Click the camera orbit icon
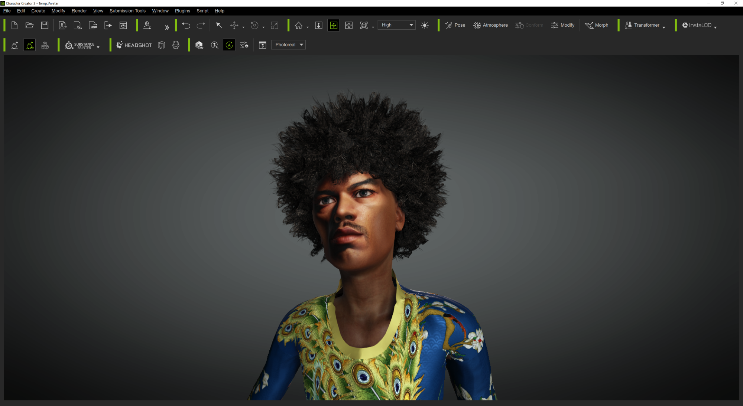The image size is (743, 406). pyautogui.click(x=349, y=25)
